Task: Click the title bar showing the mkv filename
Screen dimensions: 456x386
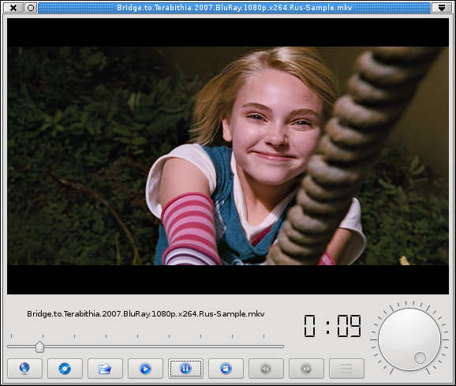Action: click(234, 8)
